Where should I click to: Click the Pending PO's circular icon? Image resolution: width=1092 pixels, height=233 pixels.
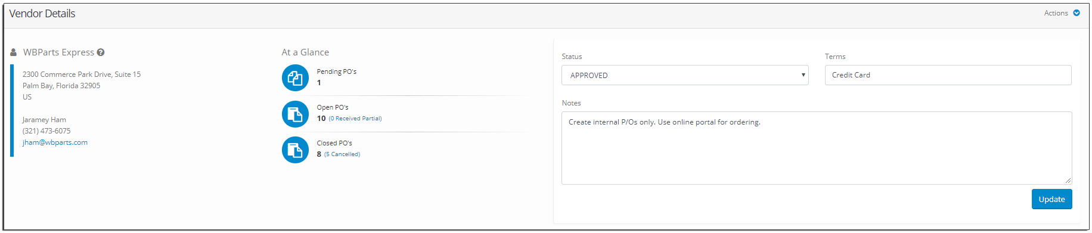[295, 78]
